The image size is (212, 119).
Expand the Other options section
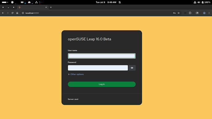click(x=69, y=74)
